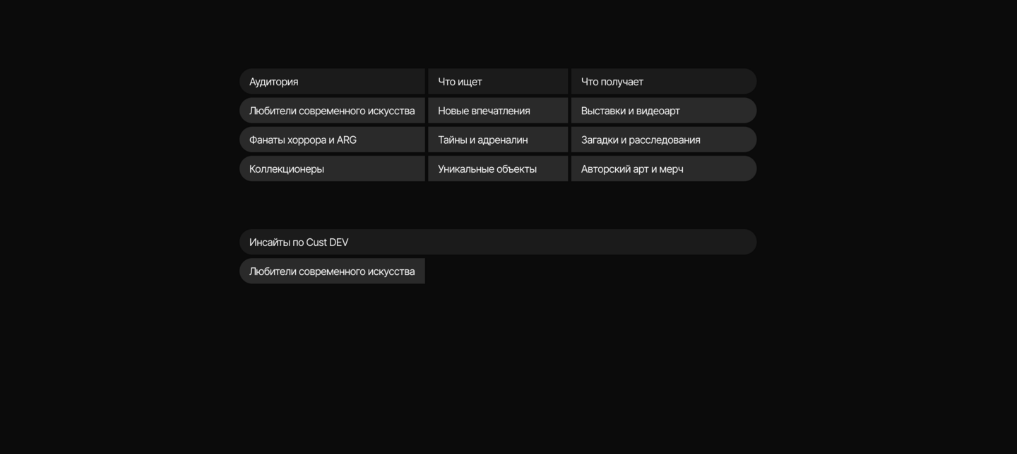The width and height of the screenshot is (1017, 454).
Task: Click the "Аудитория" header cell
Action: tap(332, 82)
